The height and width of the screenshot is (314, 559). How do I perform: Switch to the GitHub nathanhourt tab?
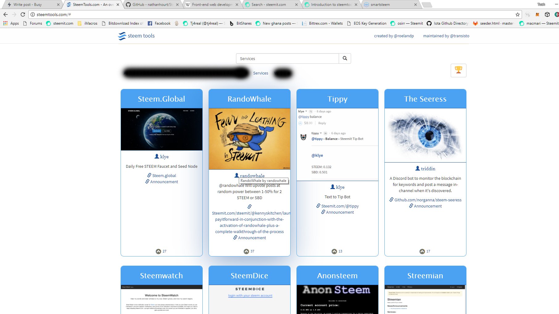[x=152, y=5]
